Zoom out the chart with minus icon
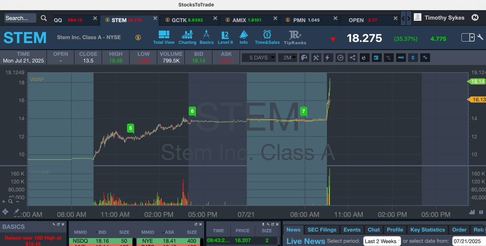The image size is (486, 246). (x=17, y=201)
